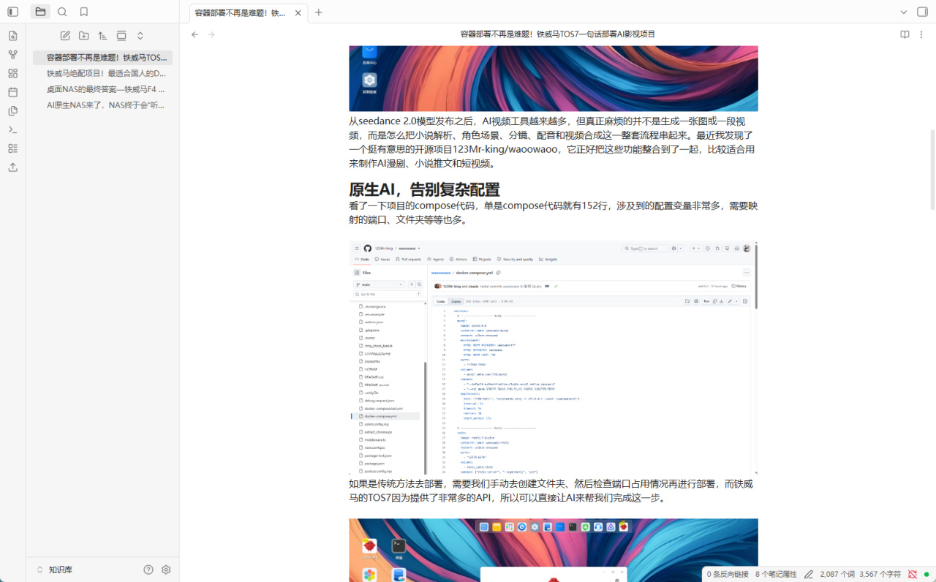Click 2,087 个词 word count
The image size is (936, 582).
coord(837,575)
